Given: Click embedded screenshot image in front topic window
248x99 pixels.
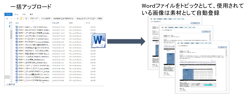Looking at the screenshot, I should point(198,71).
